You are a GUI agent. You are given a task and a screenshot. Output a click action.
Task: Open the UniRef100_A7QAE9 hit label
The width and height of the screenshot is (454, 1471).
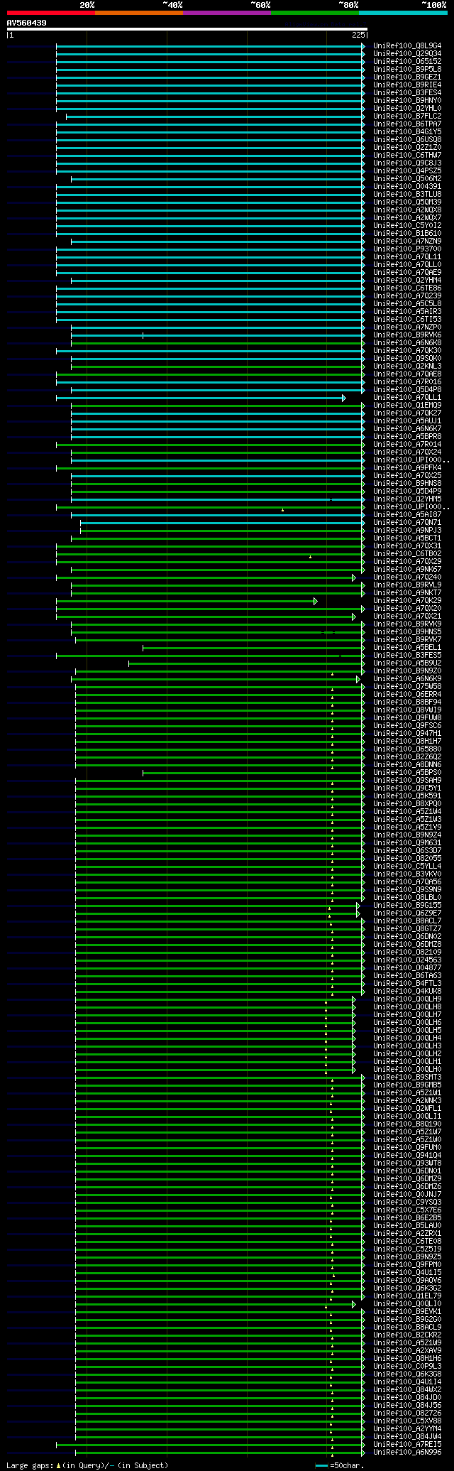407,273
